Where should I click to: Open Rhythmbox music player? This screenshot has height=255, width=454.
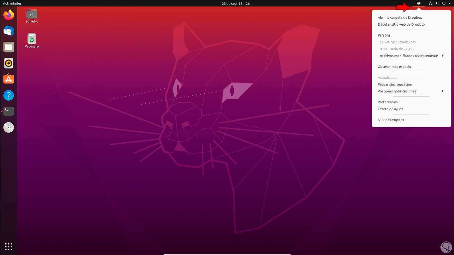(8, 63)
